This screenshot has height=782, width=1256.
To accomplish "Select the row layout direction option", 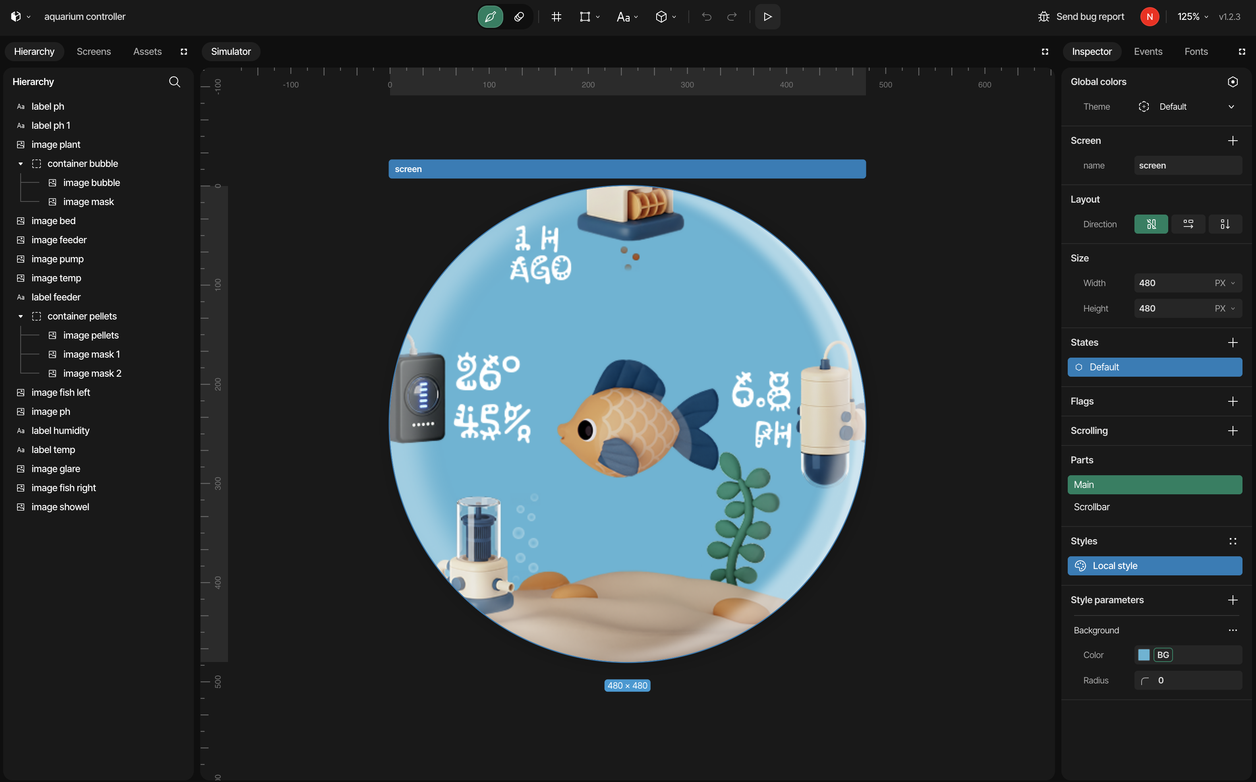I will click(1188, 224).
